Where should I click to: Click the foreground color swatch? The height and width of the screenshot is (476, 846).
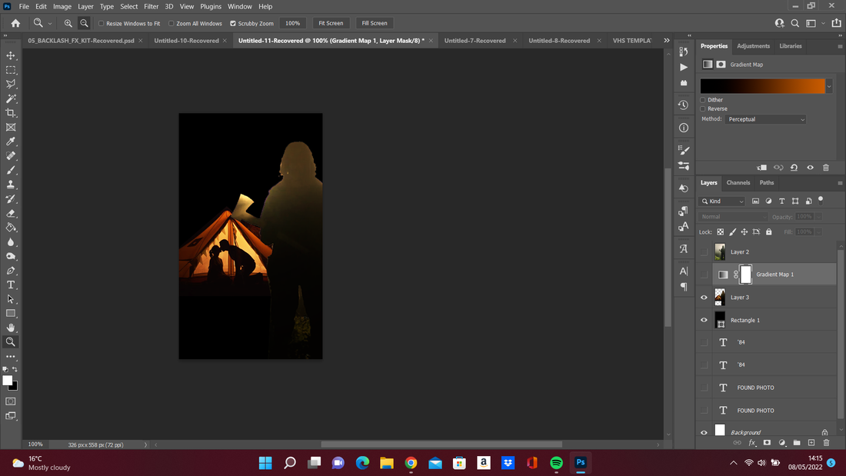(8, 381)
